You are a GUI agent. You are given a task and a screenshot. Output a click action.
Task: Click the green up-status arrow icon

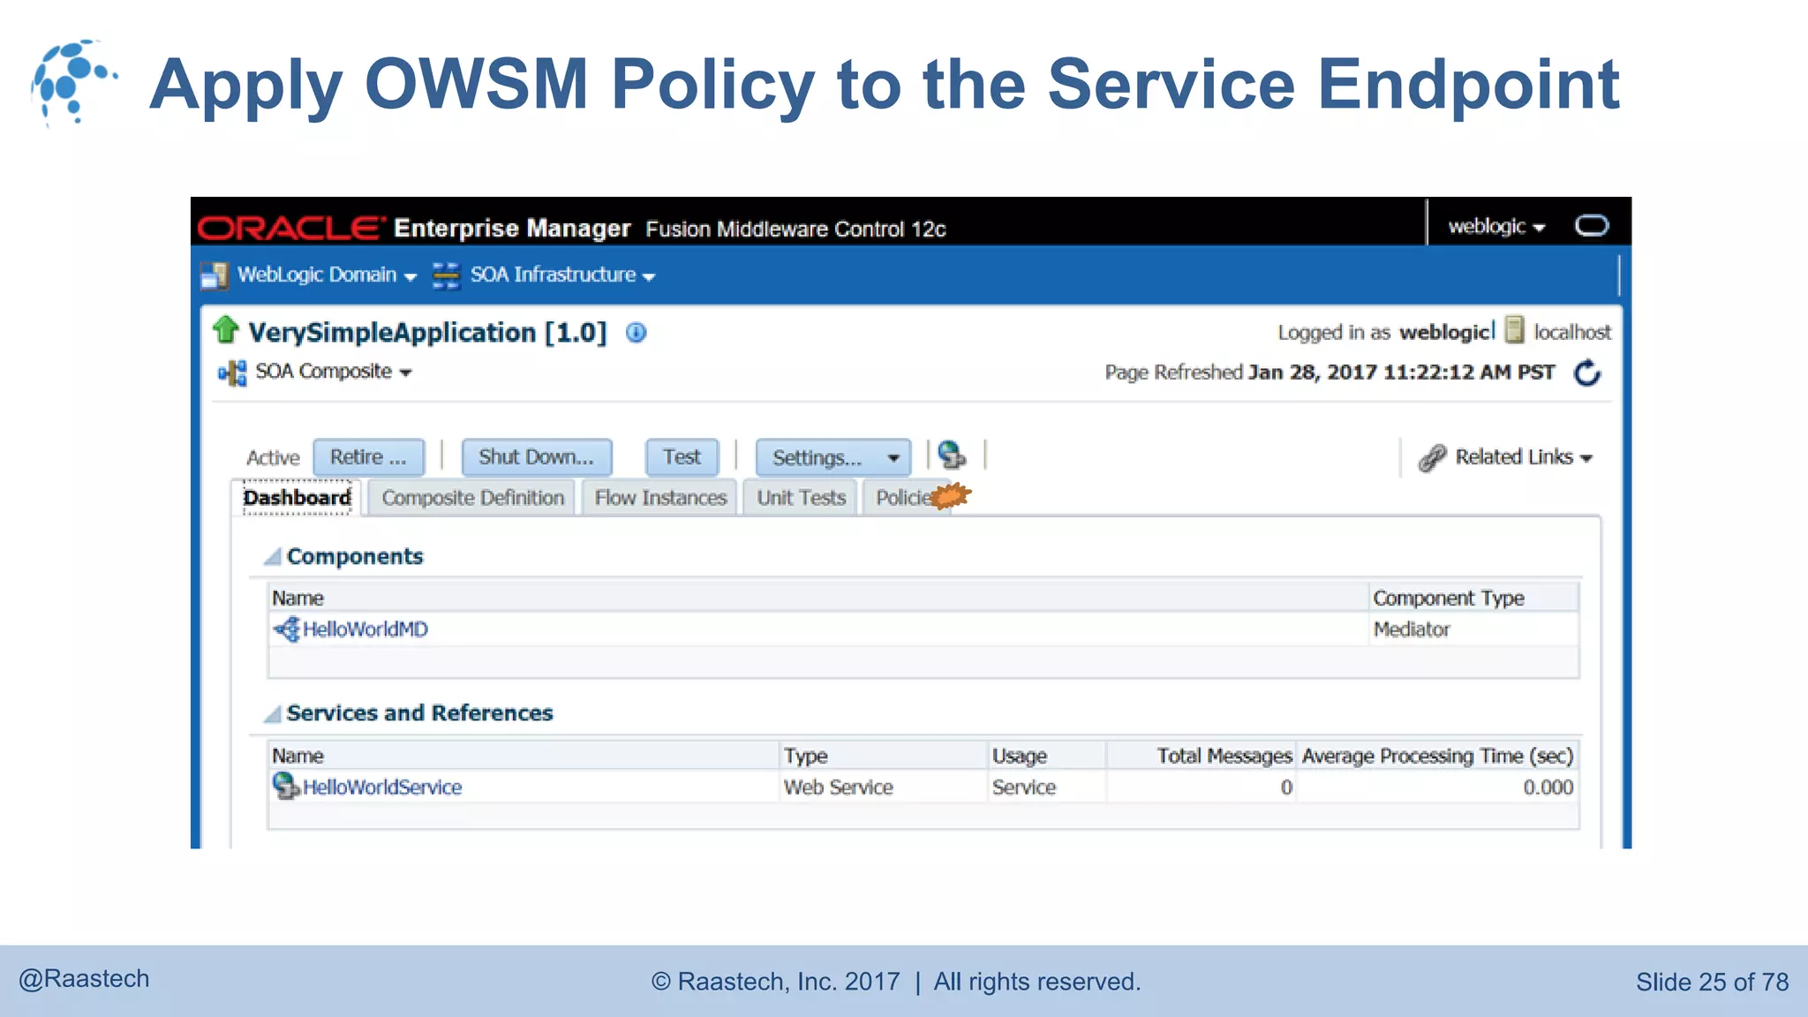pos(226,330)
